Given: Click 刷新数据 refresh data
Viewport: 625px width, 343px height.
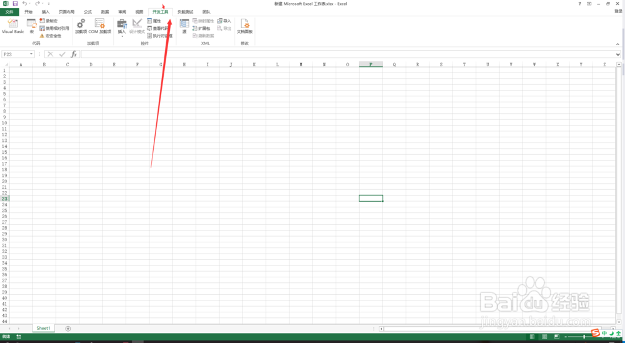Looking at the screenshot, I should coord(203,36).
